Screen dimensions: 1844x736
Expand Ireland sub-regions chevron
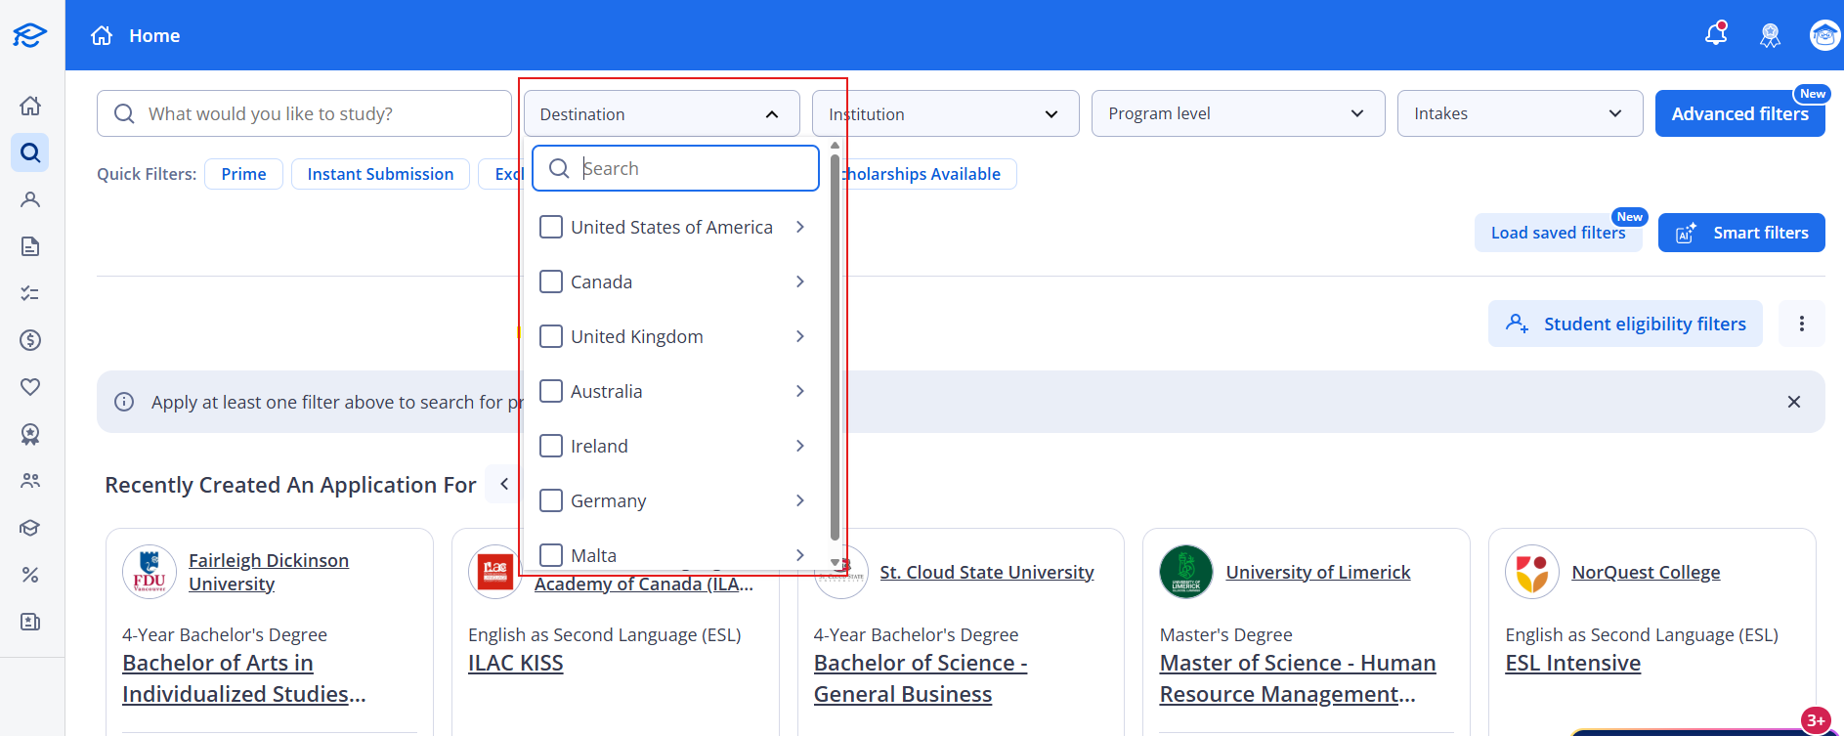[x=800, y=446]
